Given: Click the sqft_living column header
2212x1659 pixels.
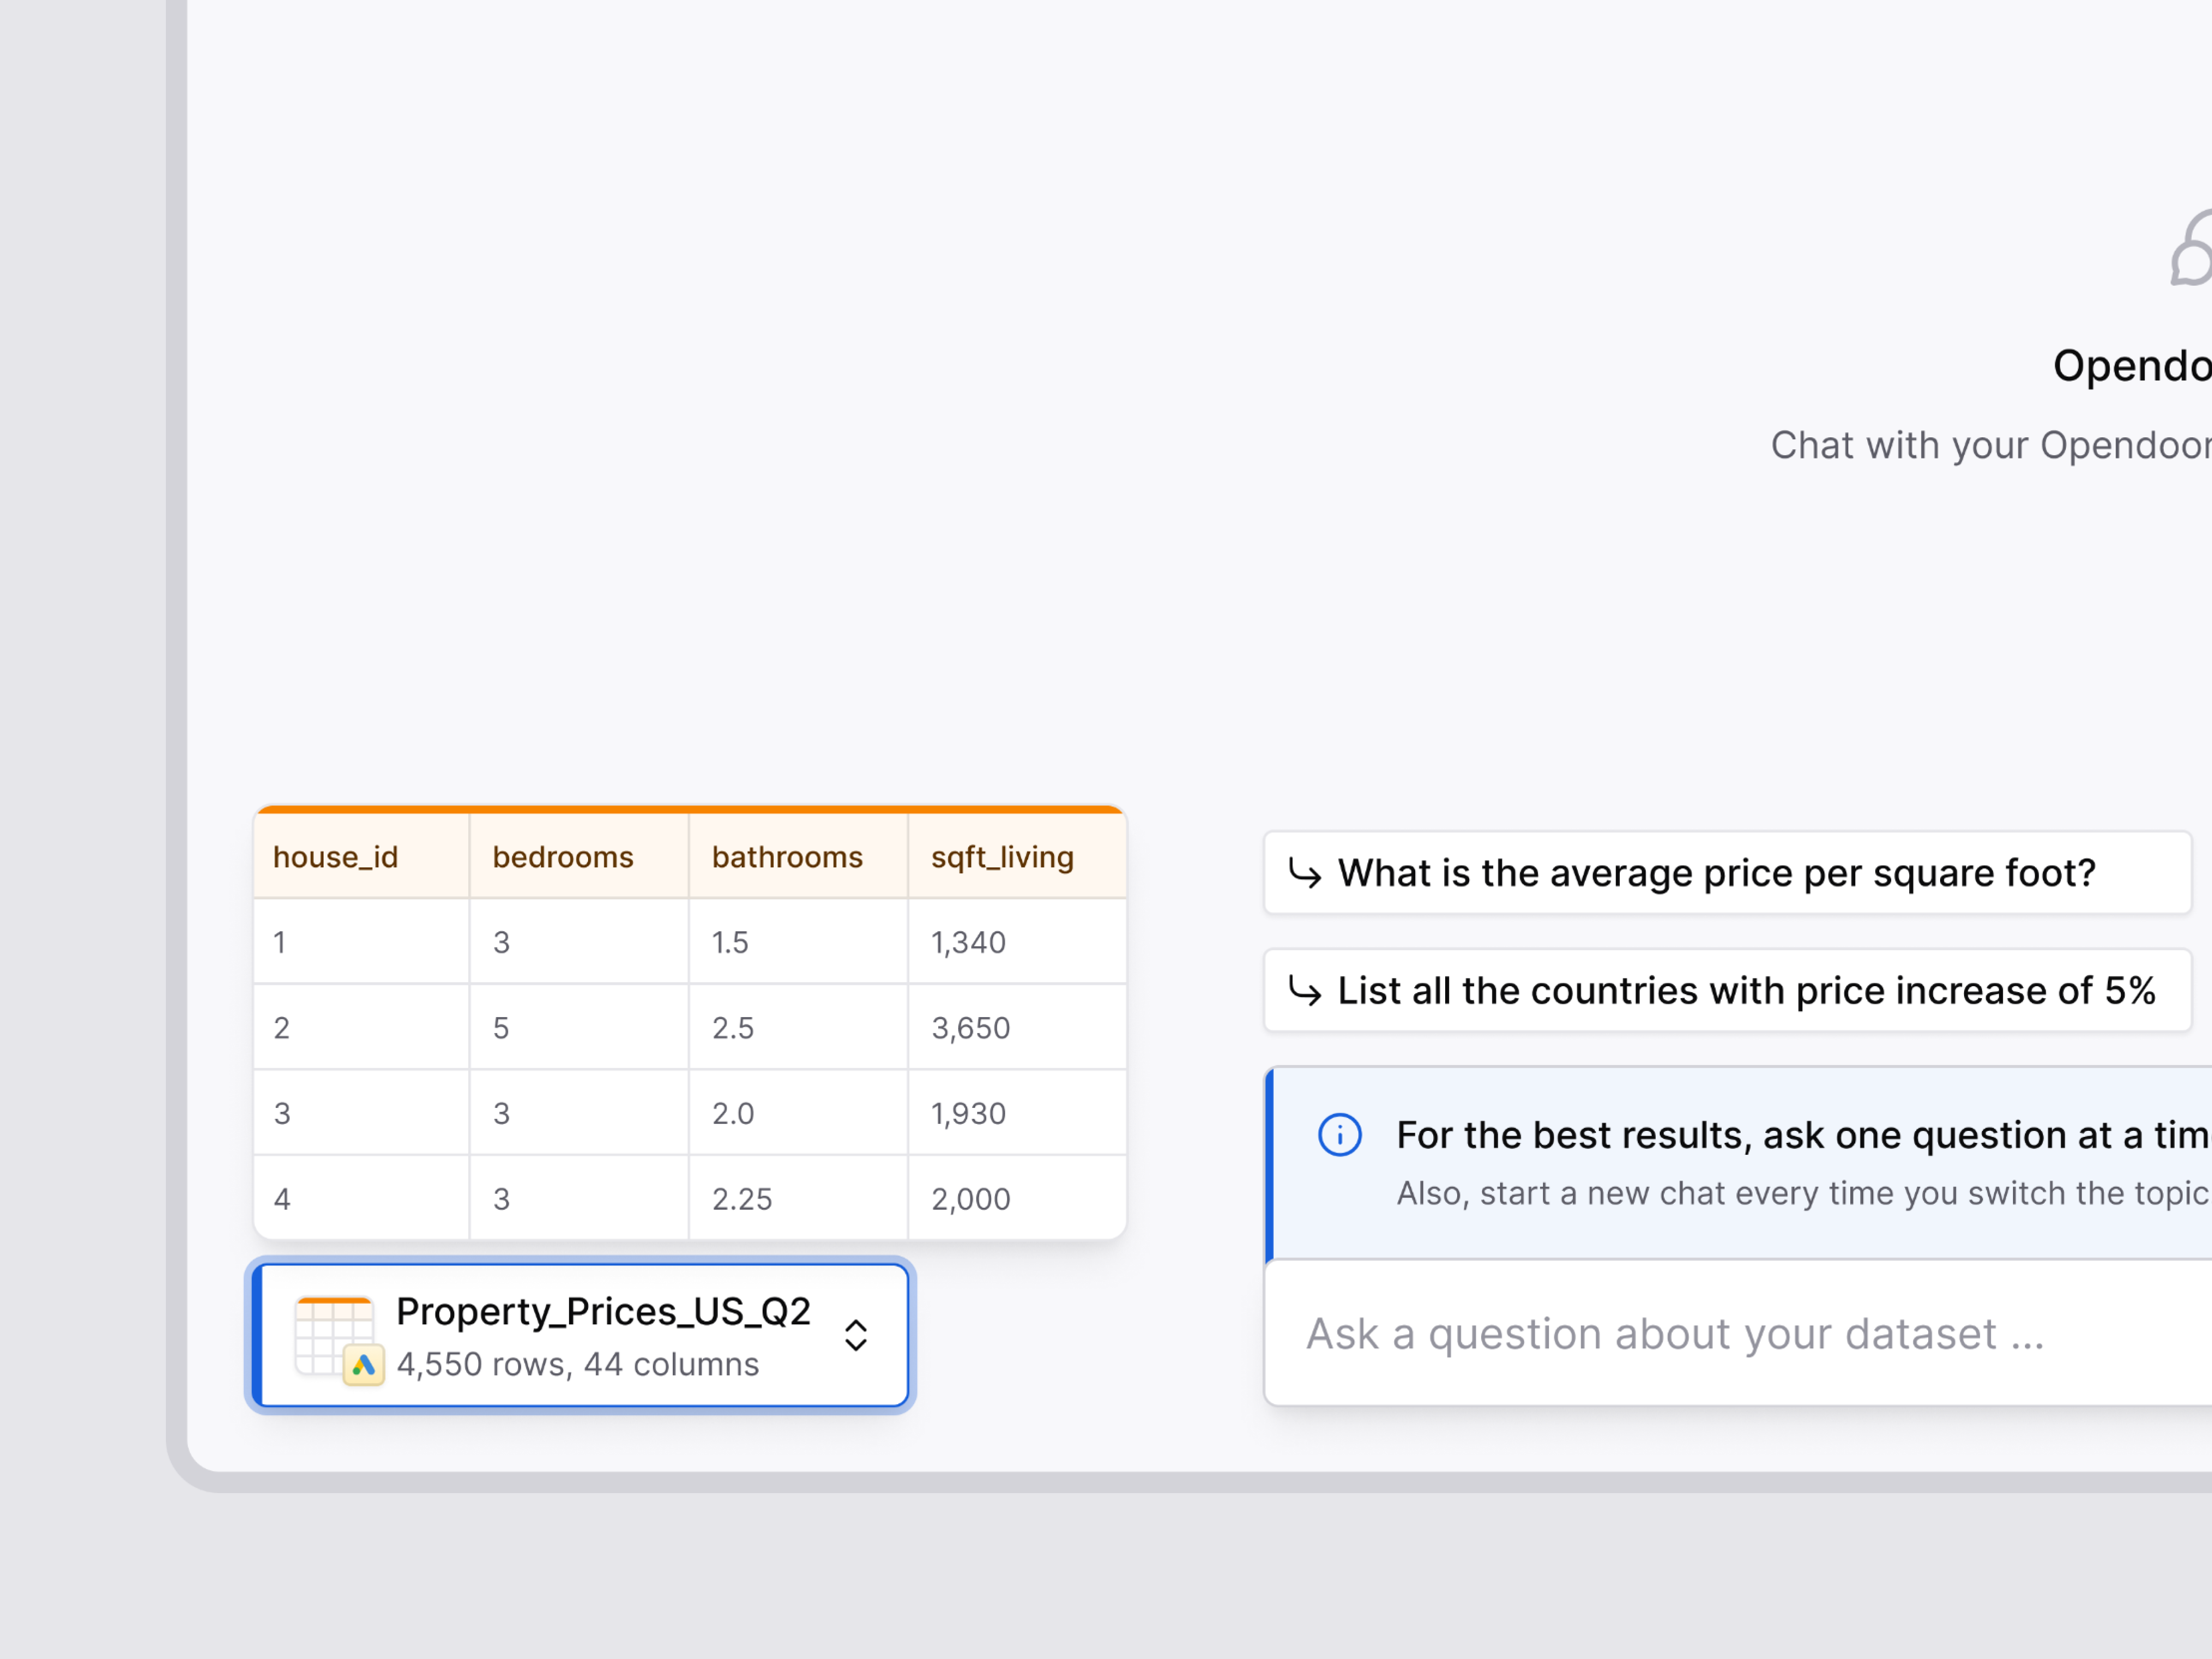Looking at the screenshot, I should (1002, 857).
